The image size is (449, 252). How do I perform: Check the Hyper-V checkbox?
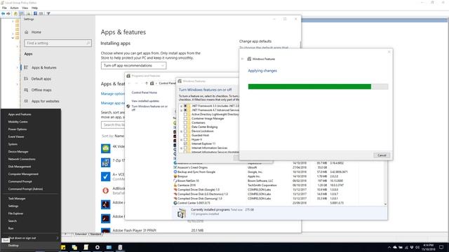185,139
